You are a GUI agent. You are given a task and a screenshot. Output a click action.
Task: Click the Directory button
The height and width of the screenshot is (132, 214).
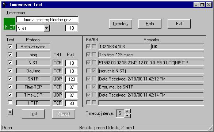(x=121, y=24)
